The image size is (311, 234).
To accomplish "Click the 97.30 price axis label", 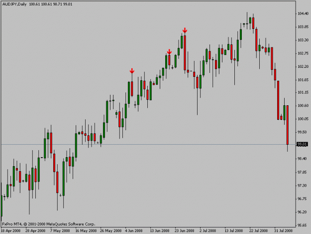I will (303, 186).
